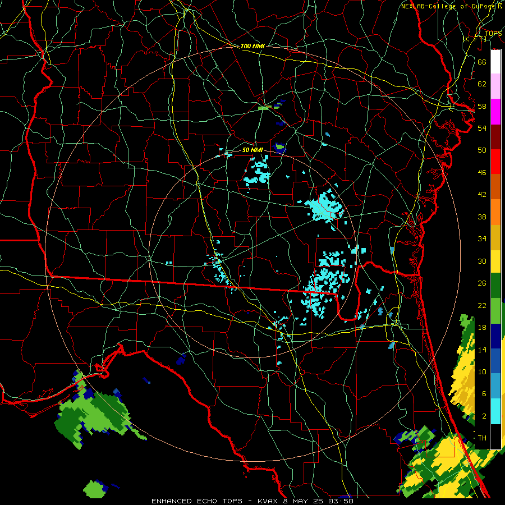The image size is (505, 505).
Task: Click the 58 legend label
Action: (x=482, y=106)
